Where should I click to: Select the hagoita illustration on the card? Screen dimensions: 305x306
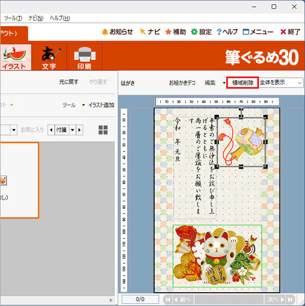coord(241,142)
